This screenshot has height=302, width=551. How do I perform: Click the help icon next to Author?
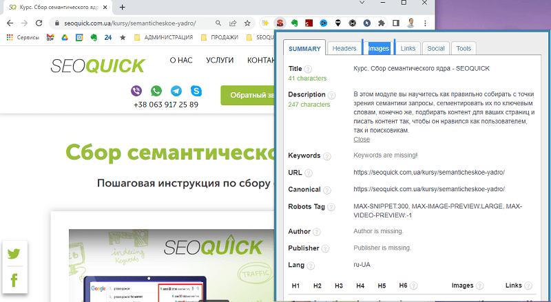tap(317, 232)
